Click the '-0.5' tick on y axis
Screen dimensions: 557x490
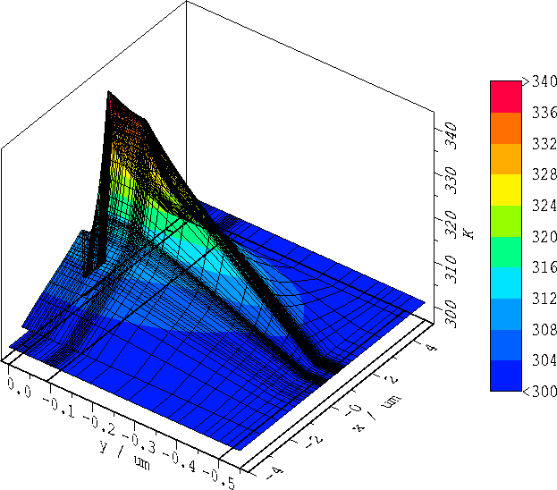point(219,479)
